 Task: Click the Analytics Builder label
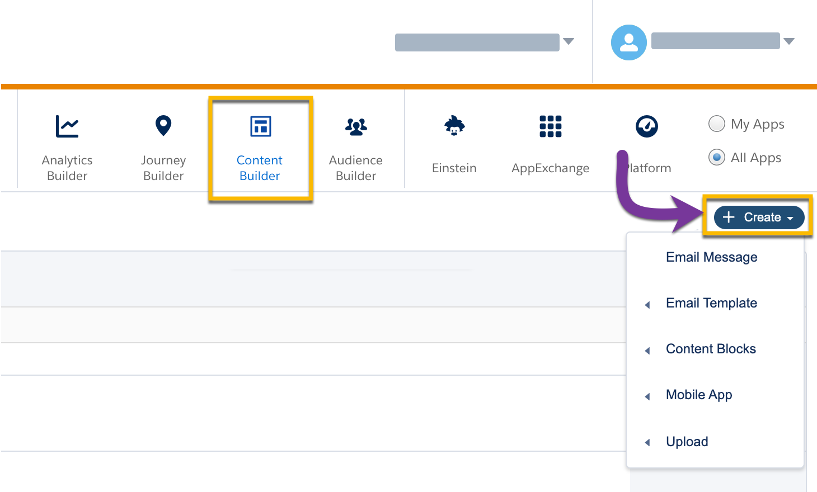coord(67,168)
